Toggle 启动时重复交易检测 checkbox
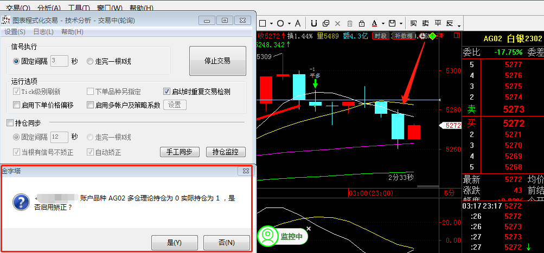Image resolution: width=544 pixels, height=253 pixels. tap(166, 92)
